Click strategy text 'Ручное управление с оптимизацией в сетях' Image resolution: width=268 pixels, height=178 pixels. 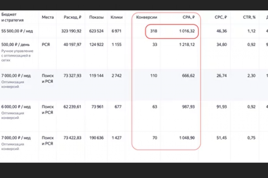(x=17, y=56)
